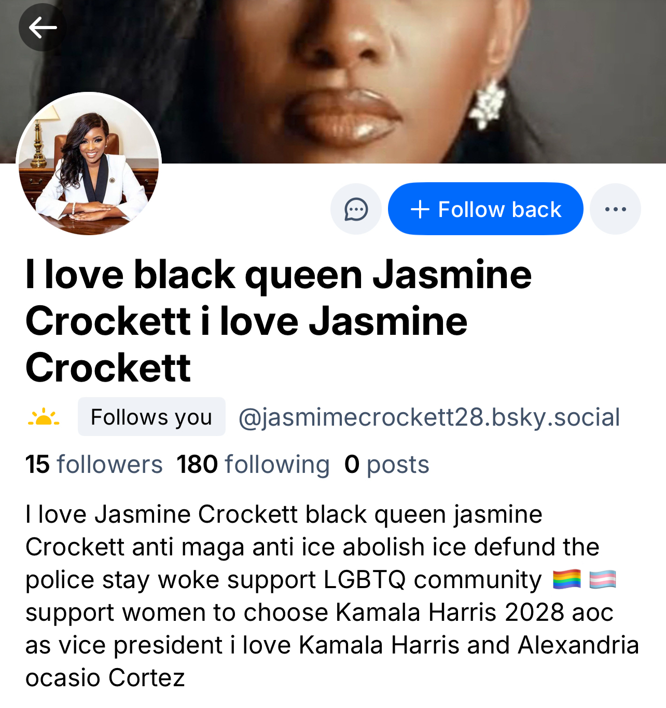This screenshot has height=708, width=666.
Task: Tap the back arrow icon
Action: click(x=43, y=28)
